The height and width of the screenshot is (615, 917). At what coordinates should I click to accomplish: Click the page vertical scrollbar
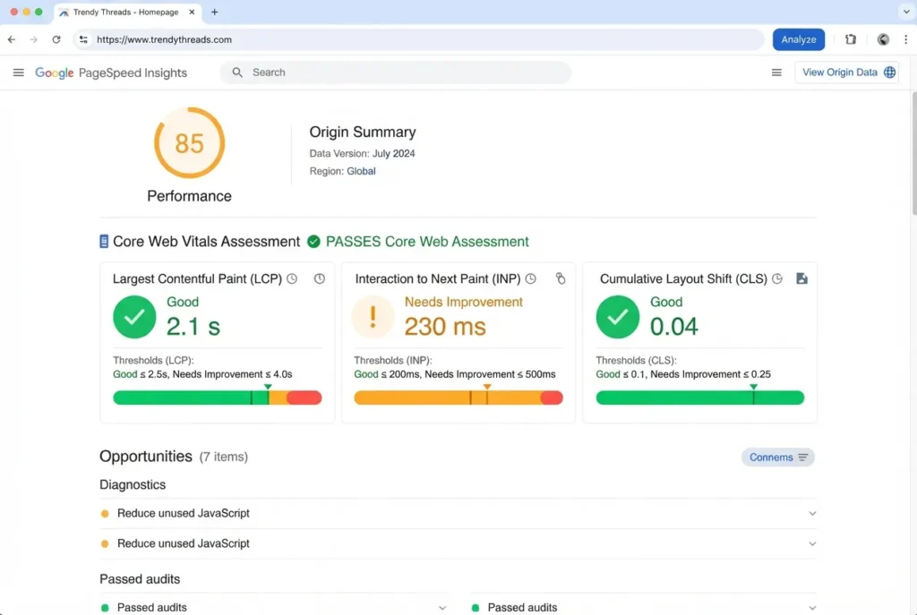pyautogui.click(x=913, y=153)
